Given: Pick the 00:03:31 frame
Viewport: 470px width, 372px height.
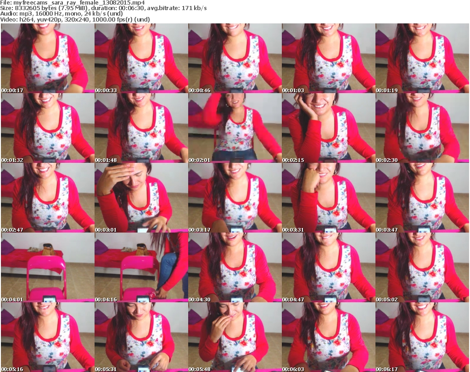Looking at the screenshot, I should 329,198.
